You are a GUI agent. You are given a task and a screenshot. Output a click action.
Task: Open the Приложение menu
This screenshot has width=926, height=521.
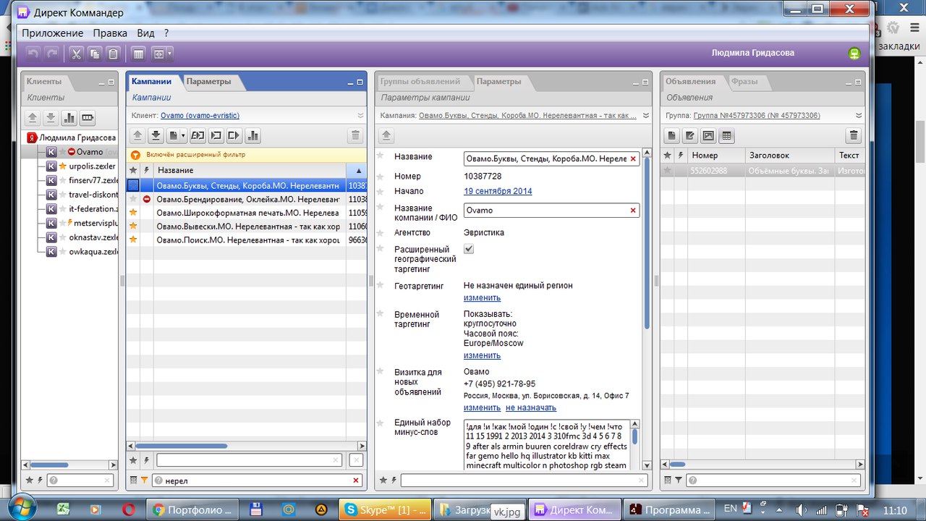click(53, 33)
